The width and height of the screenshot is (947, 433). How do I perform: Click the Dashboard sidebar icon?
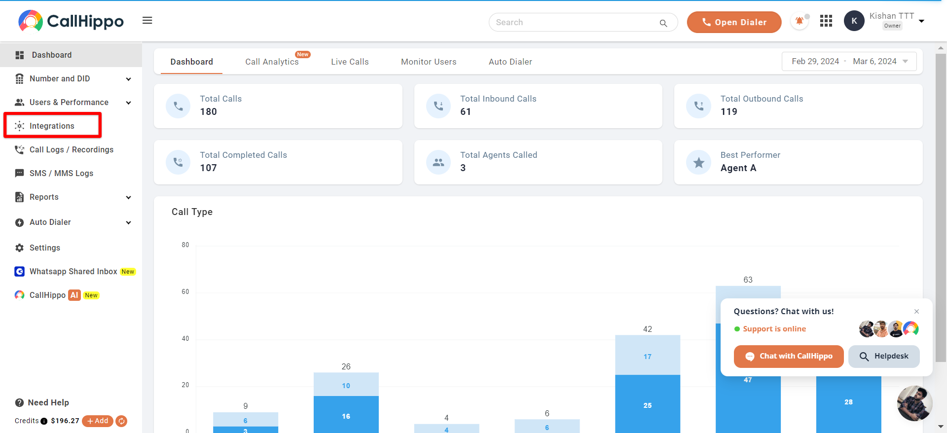(x=20, y=55)
